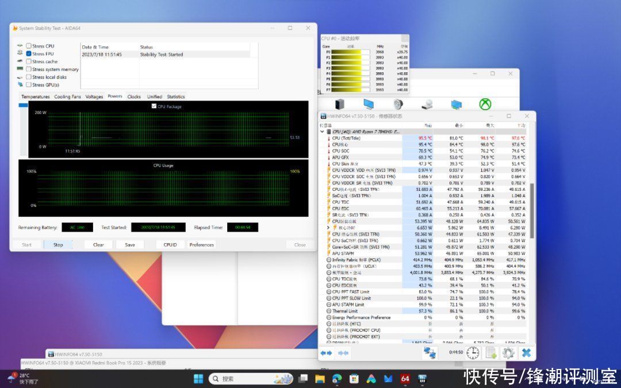
Task: Click the Save button in AIDA64
Action: [x=130, y=245]
